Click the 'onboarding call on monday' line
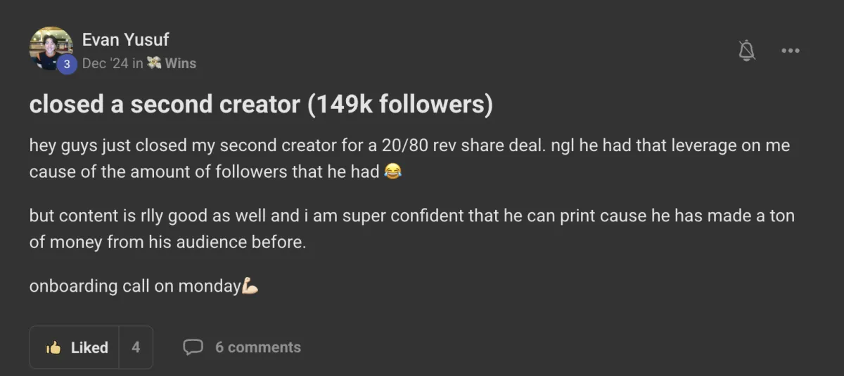The image size is (844, 376). click(x=134, y=287)
